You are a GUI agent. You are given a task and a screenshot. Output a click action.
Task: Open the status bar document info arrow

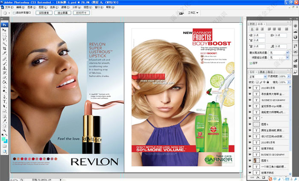[x=61, y=179]
